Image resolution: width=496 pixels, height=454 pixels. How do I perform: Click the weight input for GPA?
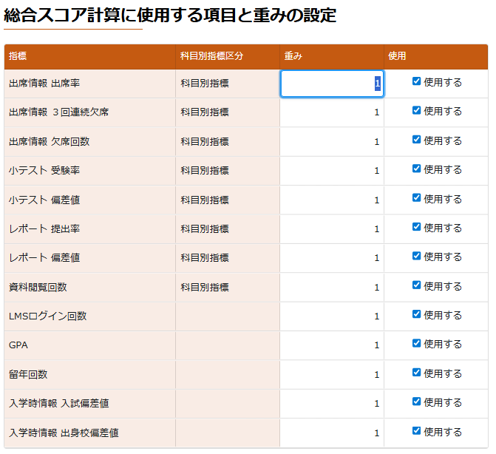(331, 345)
